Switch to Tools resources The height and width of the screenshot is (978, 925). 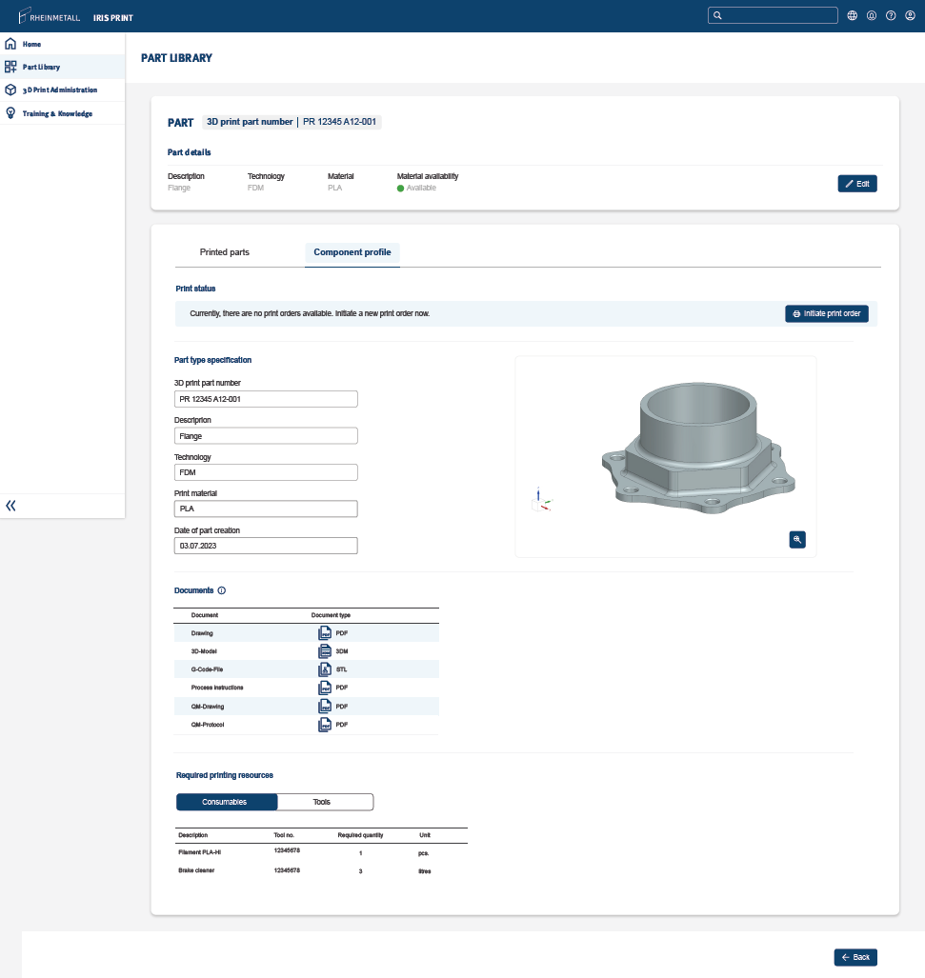(x=322, y=802)
